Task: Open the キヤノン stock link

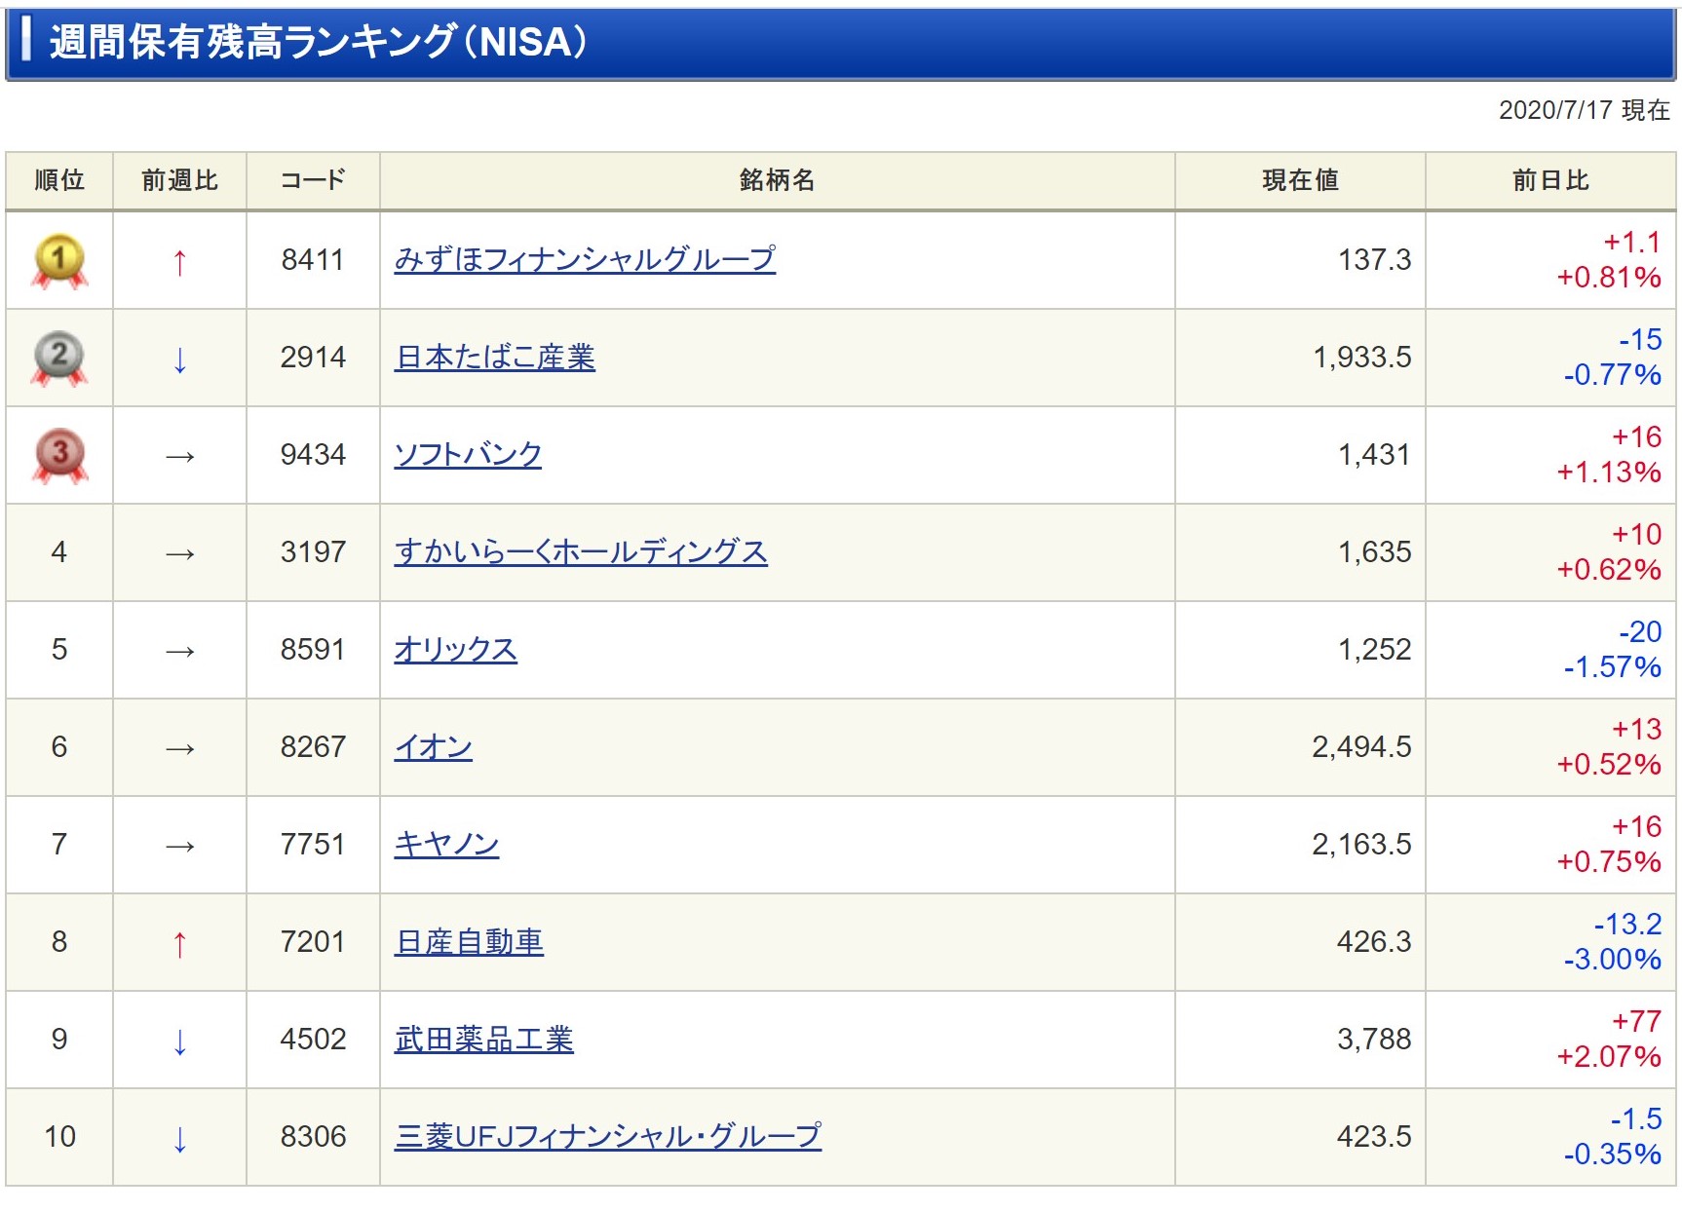Action: tap(446, 844)
